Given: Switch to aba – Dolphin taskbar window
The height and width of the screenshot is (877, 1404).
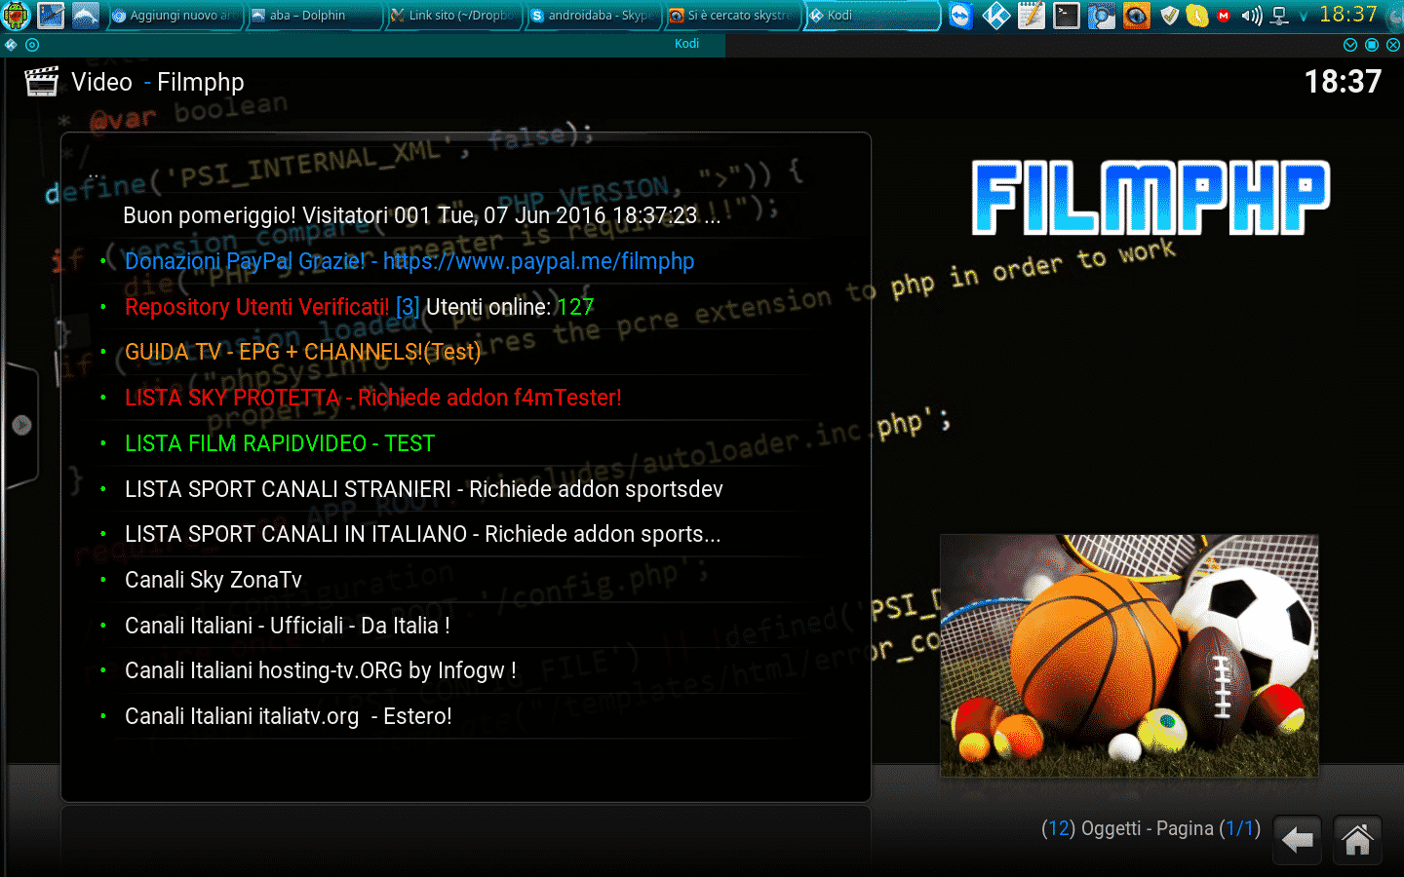Looking at the screenshot, I should pos(314,15).
